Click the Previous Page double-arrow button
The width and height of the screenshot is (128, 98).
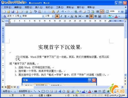(x=125, y=78)
